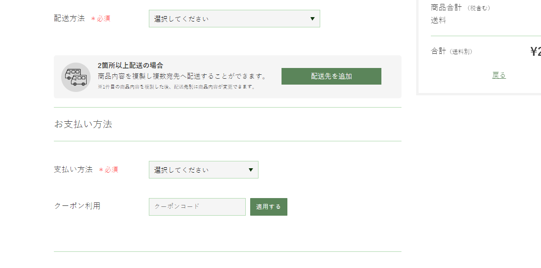This screenshot has height=268, width=541.
Task: Click the 合計 (送料別) total label
Action: tap(451, 51)
